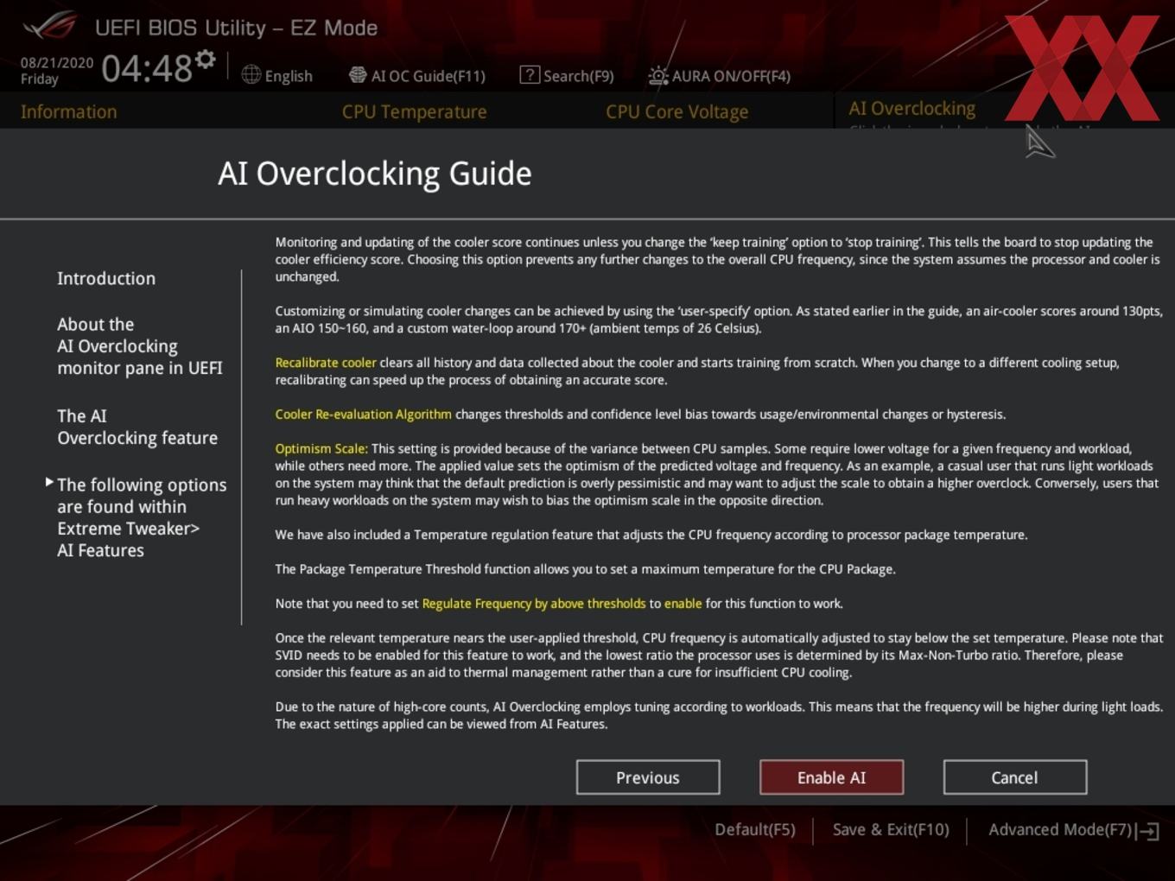Click the AURA light bulb icon
This screenshot has height=881, width=1175.
(x=658, y=75)
